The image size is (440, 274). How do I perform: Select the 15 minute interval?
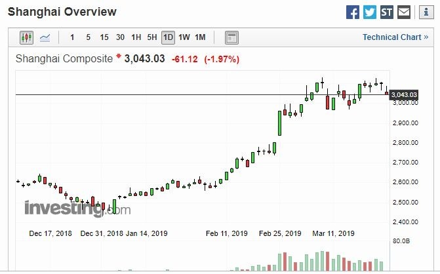click(104, 37)
